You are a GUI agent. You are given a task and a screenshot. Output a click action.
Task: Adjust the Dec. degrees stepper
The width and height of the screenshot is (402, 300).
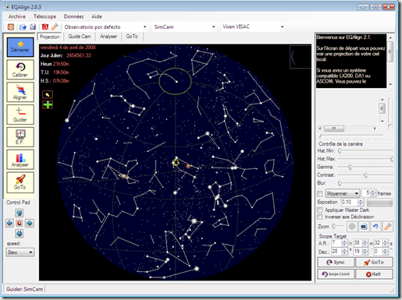click(344, 251)
